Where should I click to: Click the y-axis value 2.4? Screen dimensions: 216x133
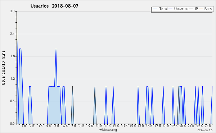click(12, 34)
